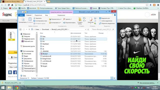
Task: Select the borlndmm.dll file
Action: pos(73,56)
